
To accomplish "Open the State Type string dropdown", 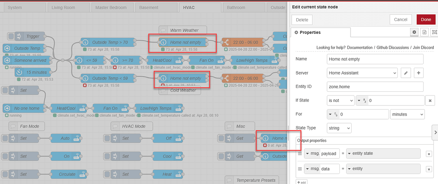I will [339, 128].
